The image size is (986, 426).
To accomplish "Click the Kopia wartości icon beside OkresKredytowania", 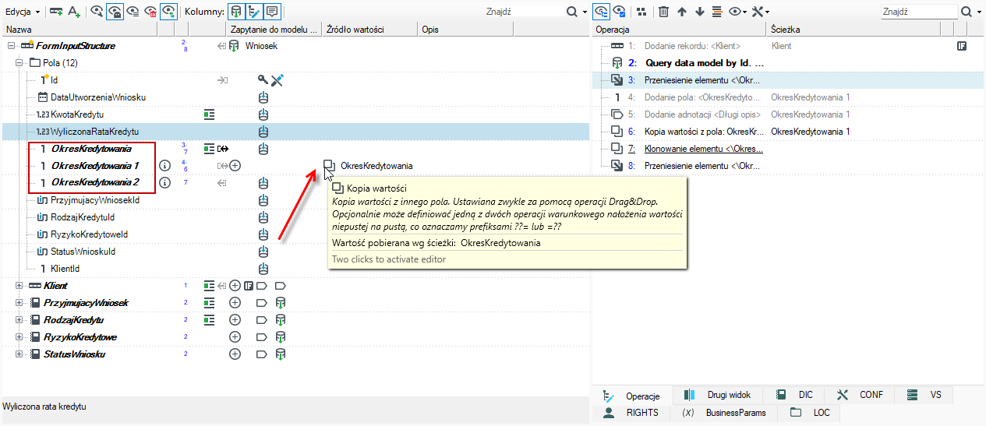I will (x=330, y=166).
